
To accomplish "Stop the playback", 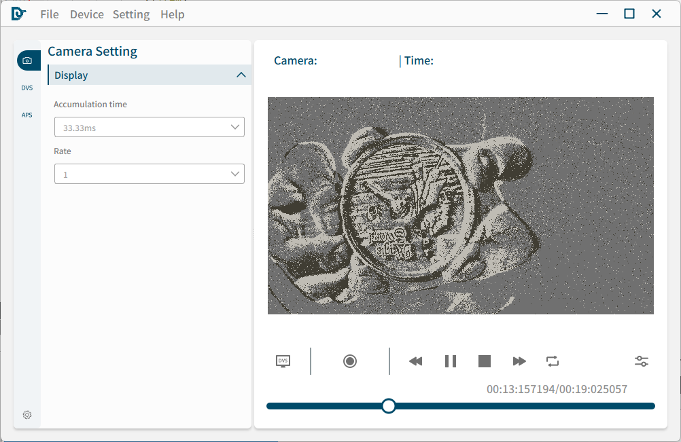I will pos(485,361).
